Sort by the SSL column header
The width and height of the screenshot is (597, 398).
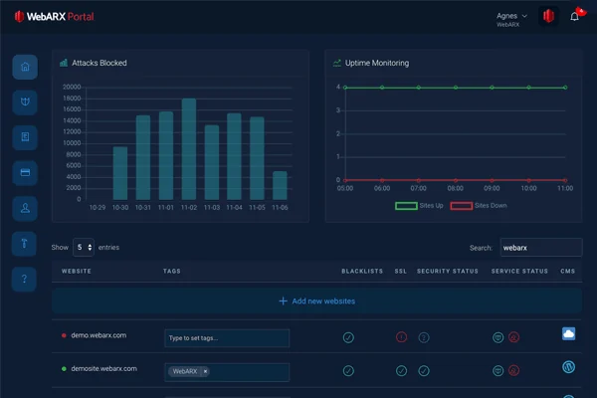click(x=401, y=272)
